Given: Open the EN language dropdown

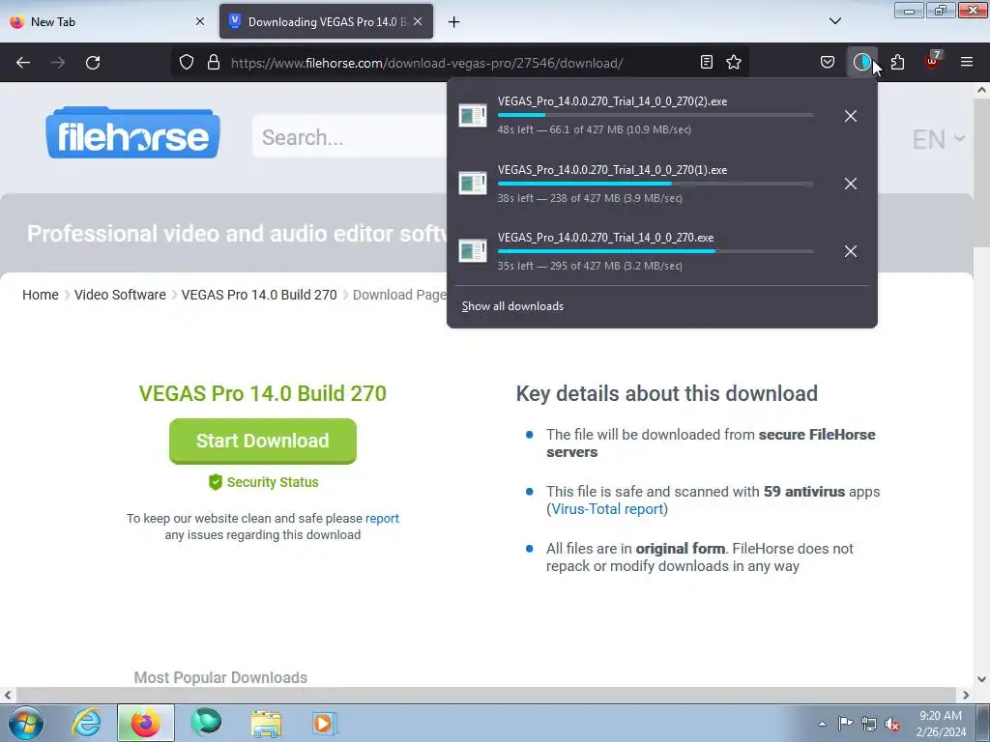Looking at the screenshot, I should (938, 139).
